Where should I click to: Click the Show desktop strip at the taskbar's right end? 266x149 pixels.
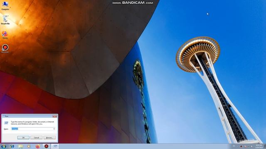coord(265,147)
